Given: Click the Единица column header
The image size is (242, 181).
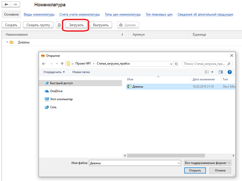Looking at the screenshot, I should 215,35.
